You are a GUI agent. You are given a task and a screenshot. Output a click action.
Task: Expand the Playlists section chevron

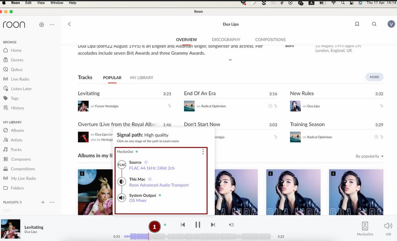pyautogui.click(x=21, y=202)
